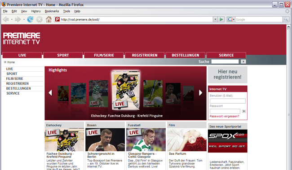Open the Bookmarks menu
Image resolution: width=292 pixels, height=170 pixels.
click(x=52, y=11)
